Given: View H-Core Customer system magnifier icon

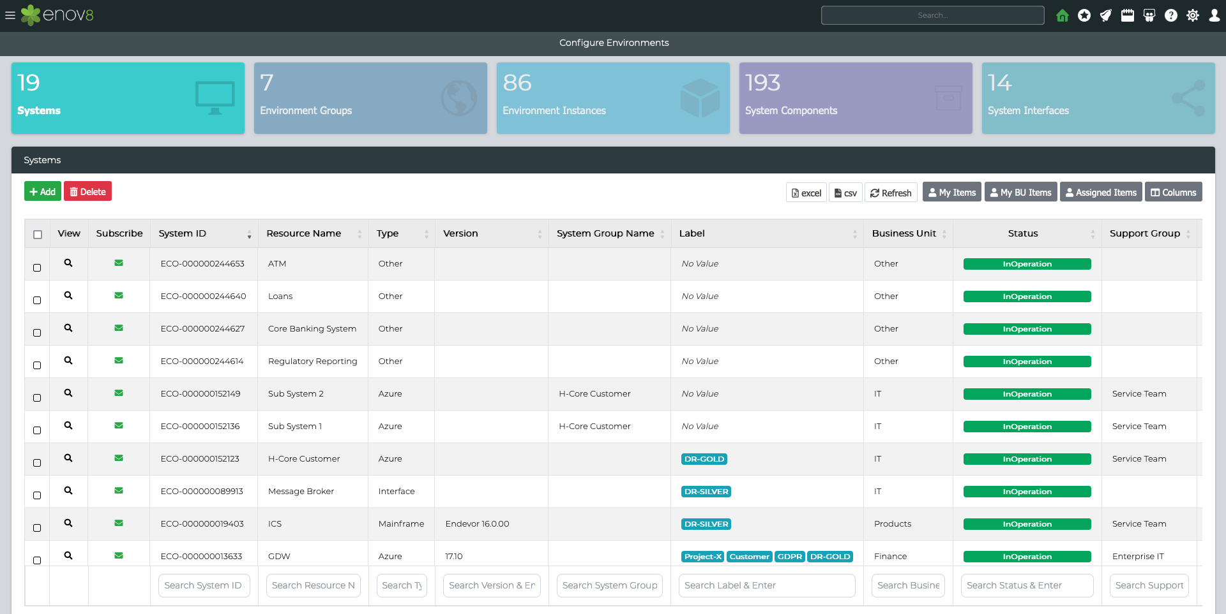Looking at the screenshot, I should pyautogui.click(x=68, y=458).
